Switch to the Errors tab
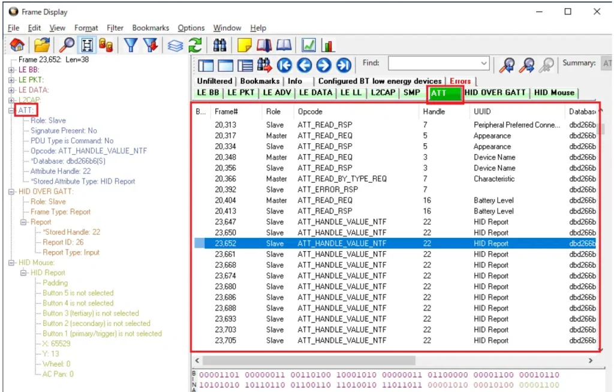 [x=460, y=81]
